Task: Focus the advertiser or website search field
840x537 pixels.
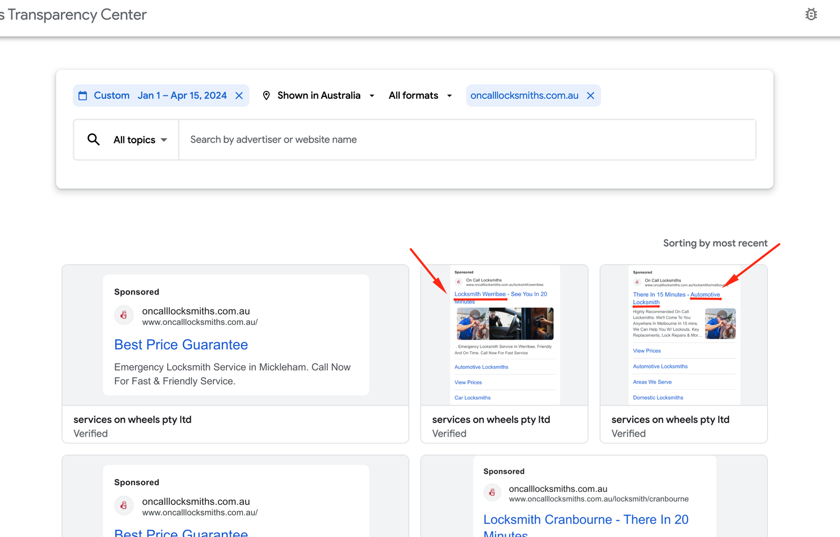Action: 467,139
